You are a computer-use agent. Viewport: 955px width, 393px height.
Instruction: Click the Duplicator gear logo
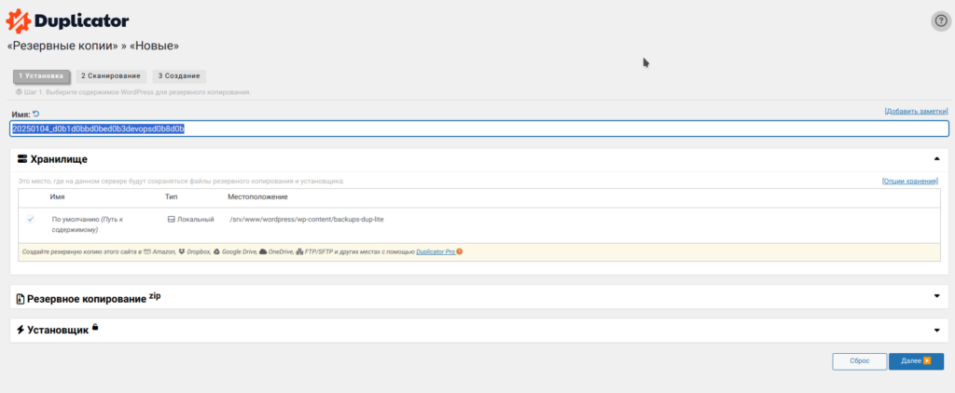(x=19, y=21)
